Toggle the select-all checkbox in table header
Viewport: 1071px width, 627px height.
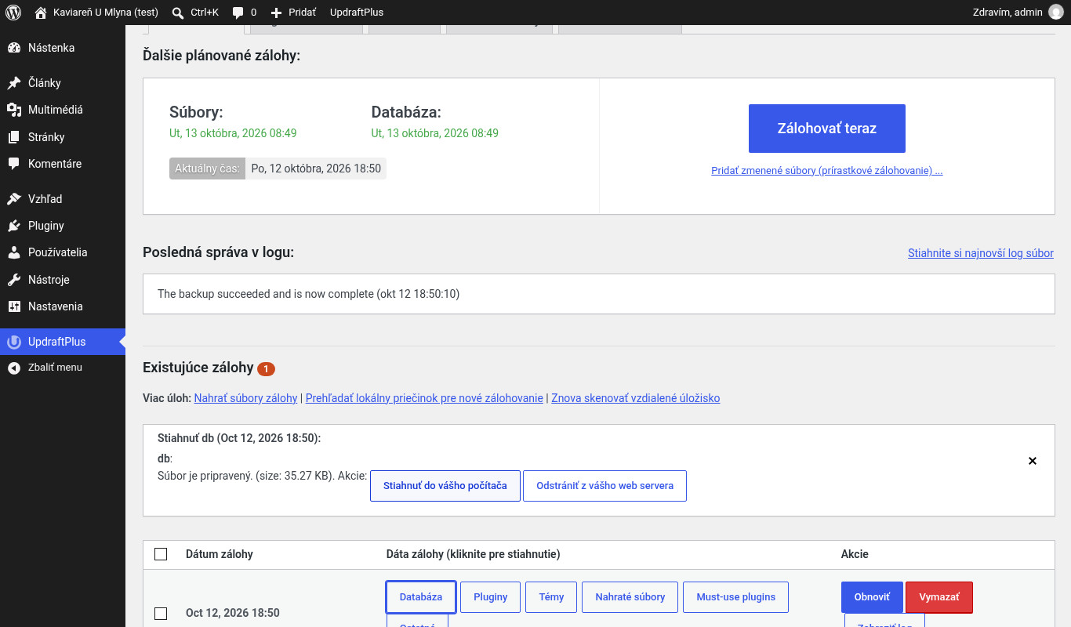click(161, 554)
